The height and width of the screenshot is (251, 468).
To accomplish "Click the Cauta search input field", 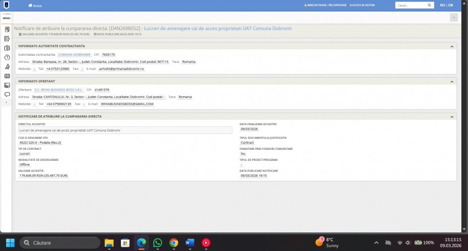I will 410,5.
